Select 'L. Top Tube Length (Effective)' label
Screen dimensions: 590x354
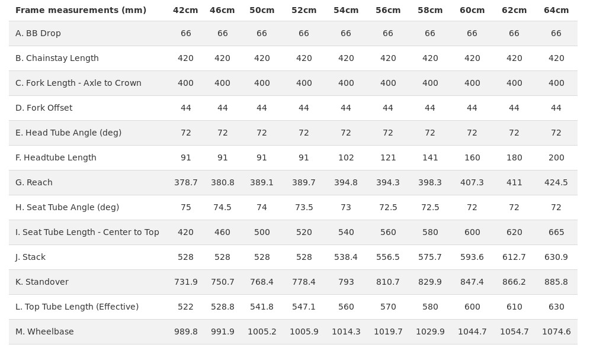point(77,307)
